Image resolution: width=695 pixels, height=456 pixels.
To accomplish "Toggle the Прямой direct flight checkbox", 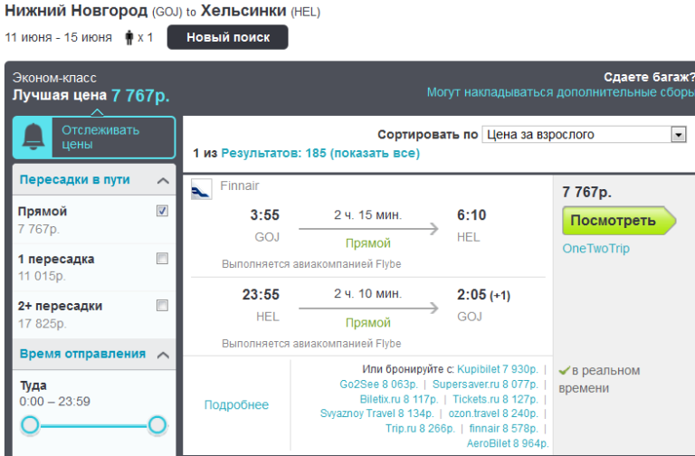I will point(162,211).
